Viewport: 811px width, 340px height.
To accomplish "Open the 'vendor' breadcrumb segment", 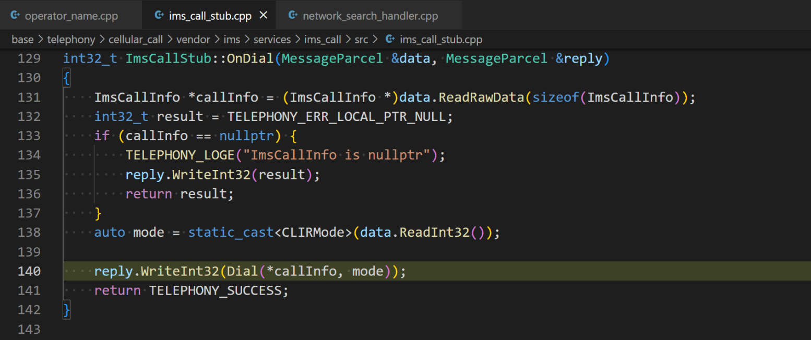I will point(193,39).
